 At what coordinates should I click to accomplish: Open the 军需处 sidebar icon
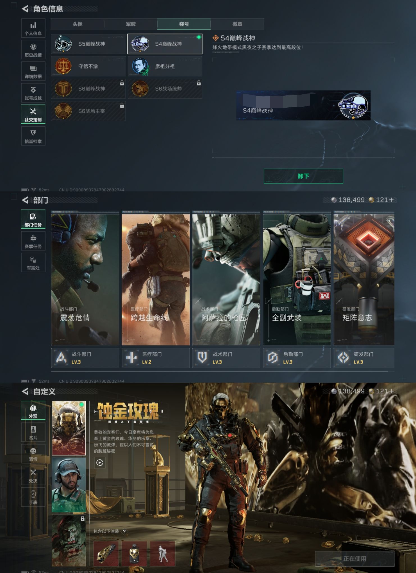33,263
